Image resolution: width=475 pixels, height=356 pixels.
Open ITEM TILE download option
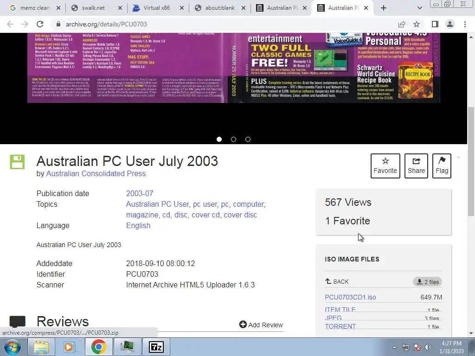click(340, 309)
